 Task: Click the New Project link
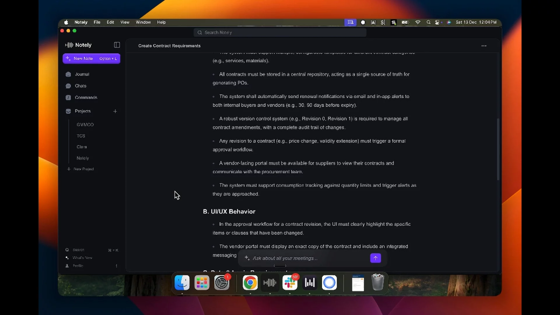tap(83, 169)
